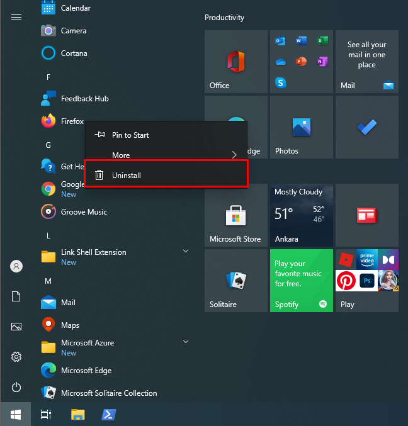Open the Mail app in list
The width and height of the screenshot is (408, 426).
pyautogui.click(x=114, y=303)
